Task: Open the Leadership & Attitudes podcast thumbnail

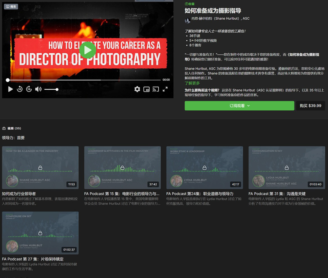Action: [123, 168]
